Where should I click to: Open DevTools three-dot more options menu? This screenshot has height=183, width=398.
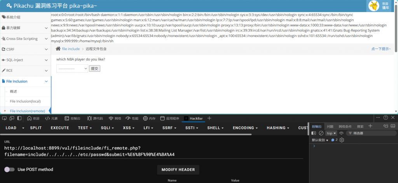point(378,117)
